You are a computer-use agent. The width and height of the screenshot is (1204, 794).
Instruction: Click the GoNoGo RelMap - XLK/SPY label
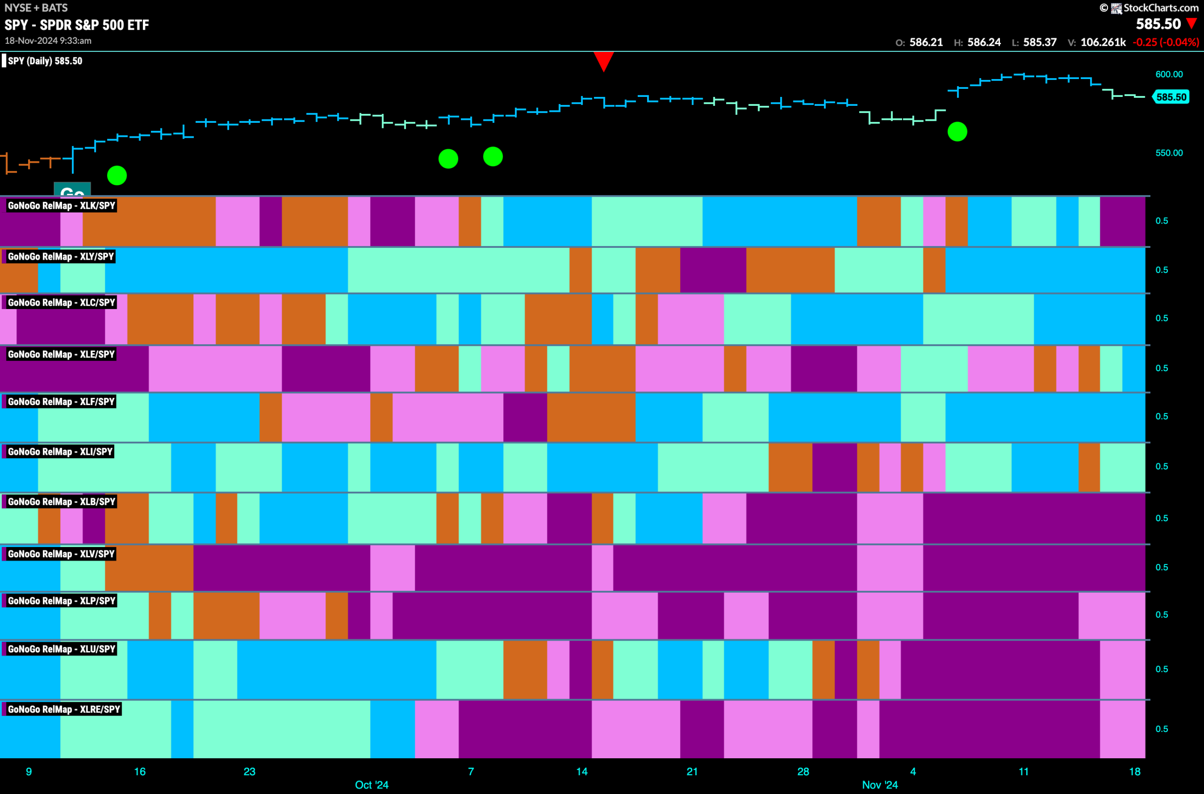click(61, 206)
